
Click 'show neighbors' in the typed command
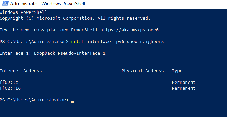tap(145, 42)
